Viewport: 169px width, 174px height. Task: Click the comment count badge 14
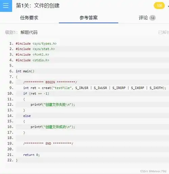pos(153,18)
